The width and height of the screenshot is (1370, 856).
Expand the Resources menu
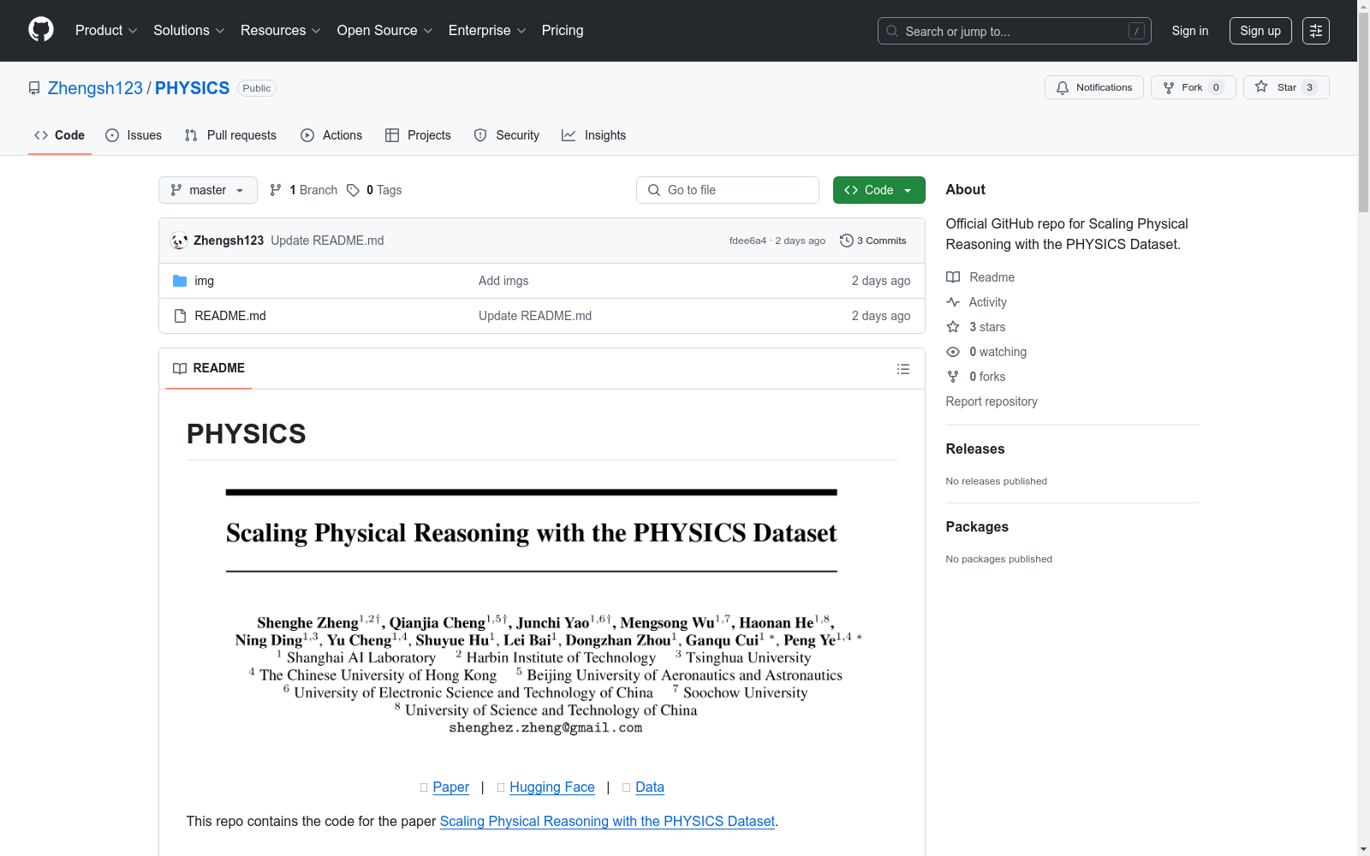[281, 31]
